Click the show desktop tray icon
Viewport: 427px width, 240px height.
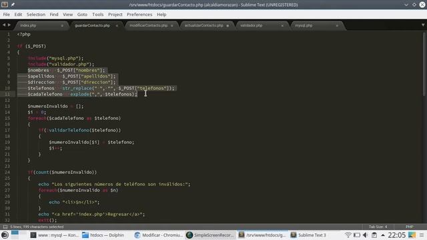[x=412, y=235]
